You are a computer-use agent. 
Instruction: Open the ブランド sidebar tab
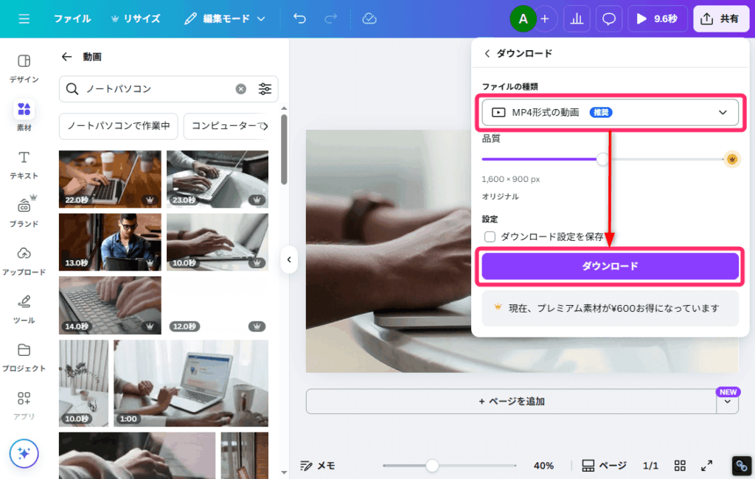[24, 213]
